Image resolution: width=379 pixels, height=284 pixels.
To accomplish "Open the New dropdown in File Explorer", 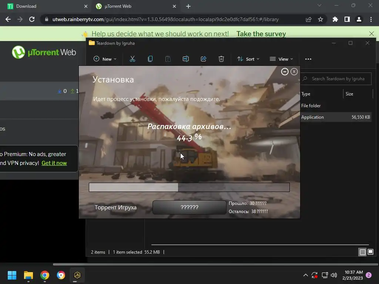I will [105, 59].
